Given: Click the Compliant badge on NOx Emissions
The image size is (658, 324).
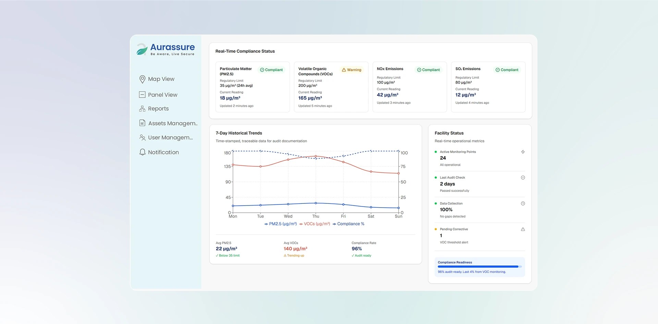Looking at the screenshot, I should click(x=428, y=70).
